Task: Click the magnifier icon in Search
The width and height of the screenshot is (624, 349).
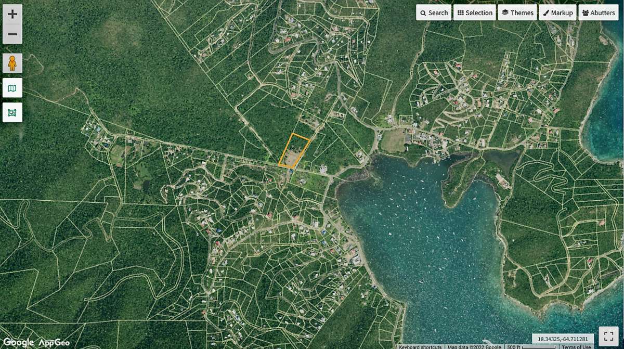Action: (423, 13)
